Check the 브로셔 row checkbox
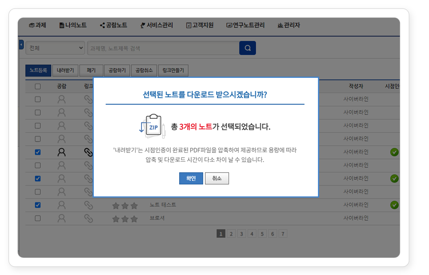The image size is (429, 275). (38, 218)
